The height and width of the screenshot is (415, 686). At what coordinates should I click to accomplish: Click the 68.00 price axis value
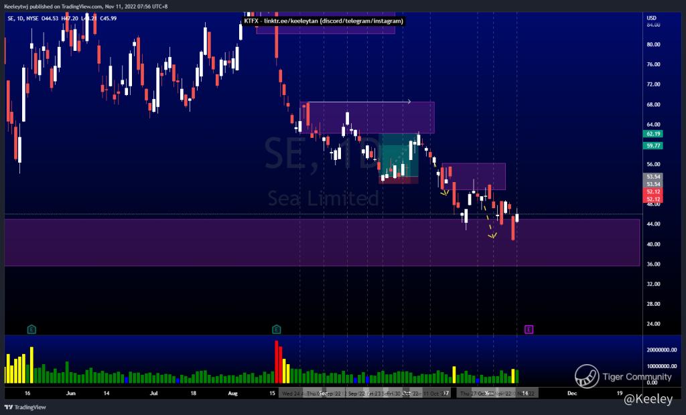(x=653, y=104)
